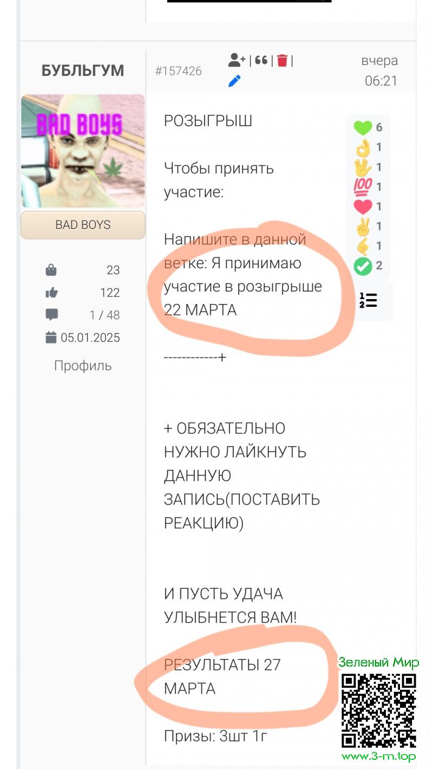
Task: Click the thumbs-up likes count icon
Action: [51, 293]
